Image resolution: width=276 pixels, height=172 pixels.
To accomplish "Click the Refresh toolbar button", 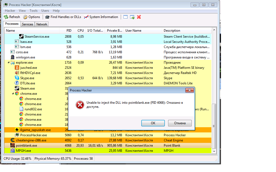I will pos(12,17).
